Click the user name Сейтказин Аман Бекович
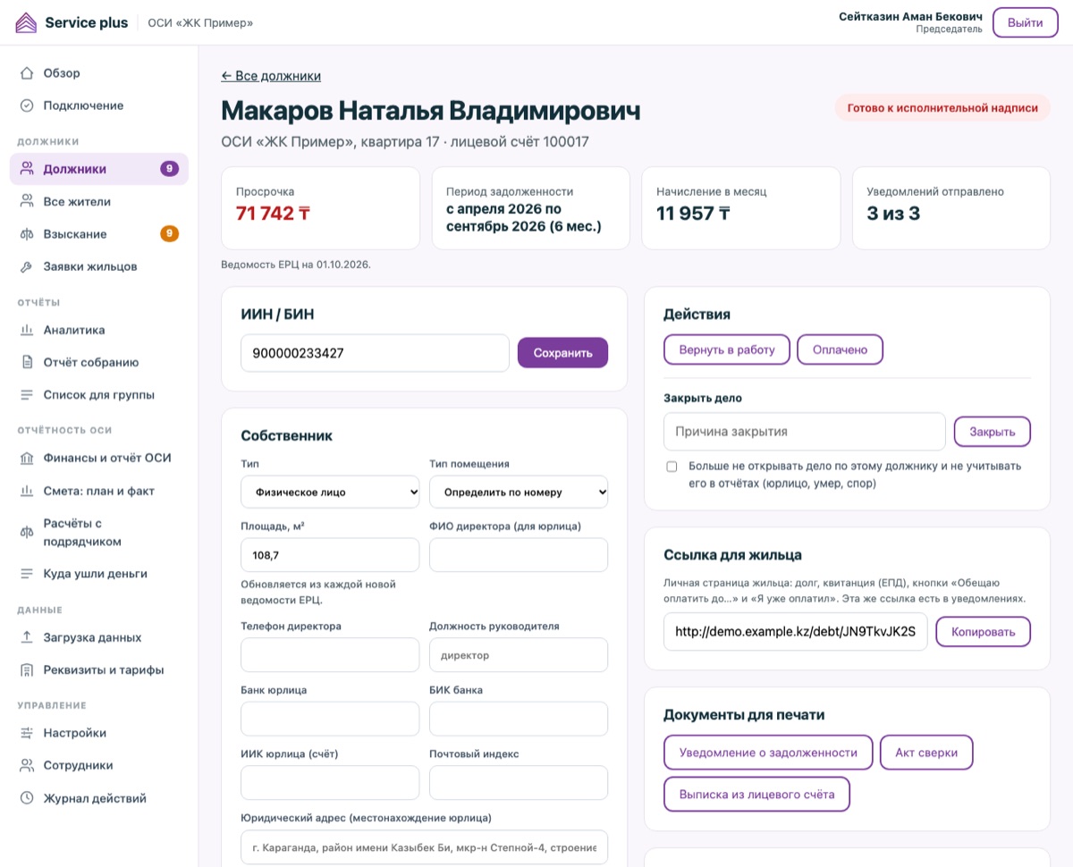The image size is (1073, 867). pyautogui.click(x=911, y=16)
